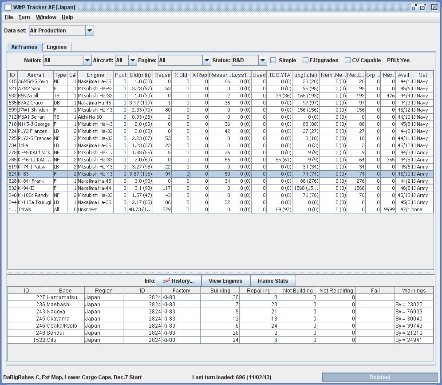Sort by the Avail column header
Screen dimensions: 442x385
point(403,75)
